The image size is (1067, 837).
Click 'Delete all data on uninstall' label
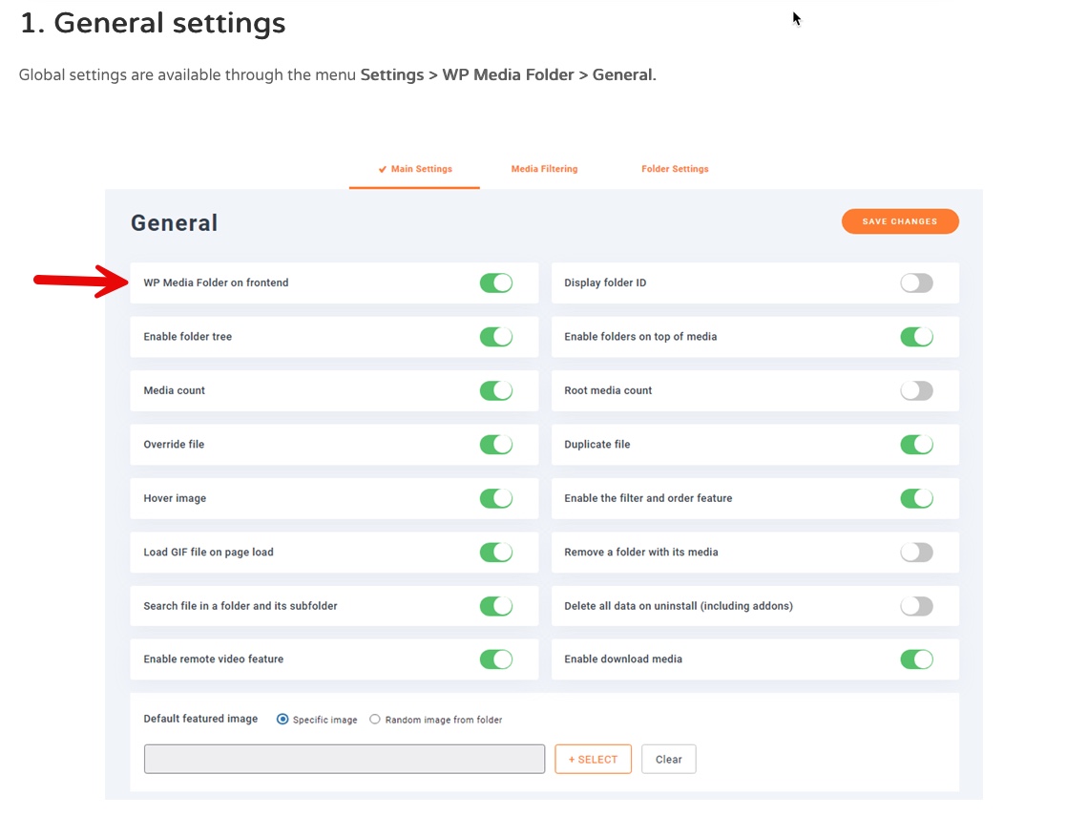[x=679, y=606]
